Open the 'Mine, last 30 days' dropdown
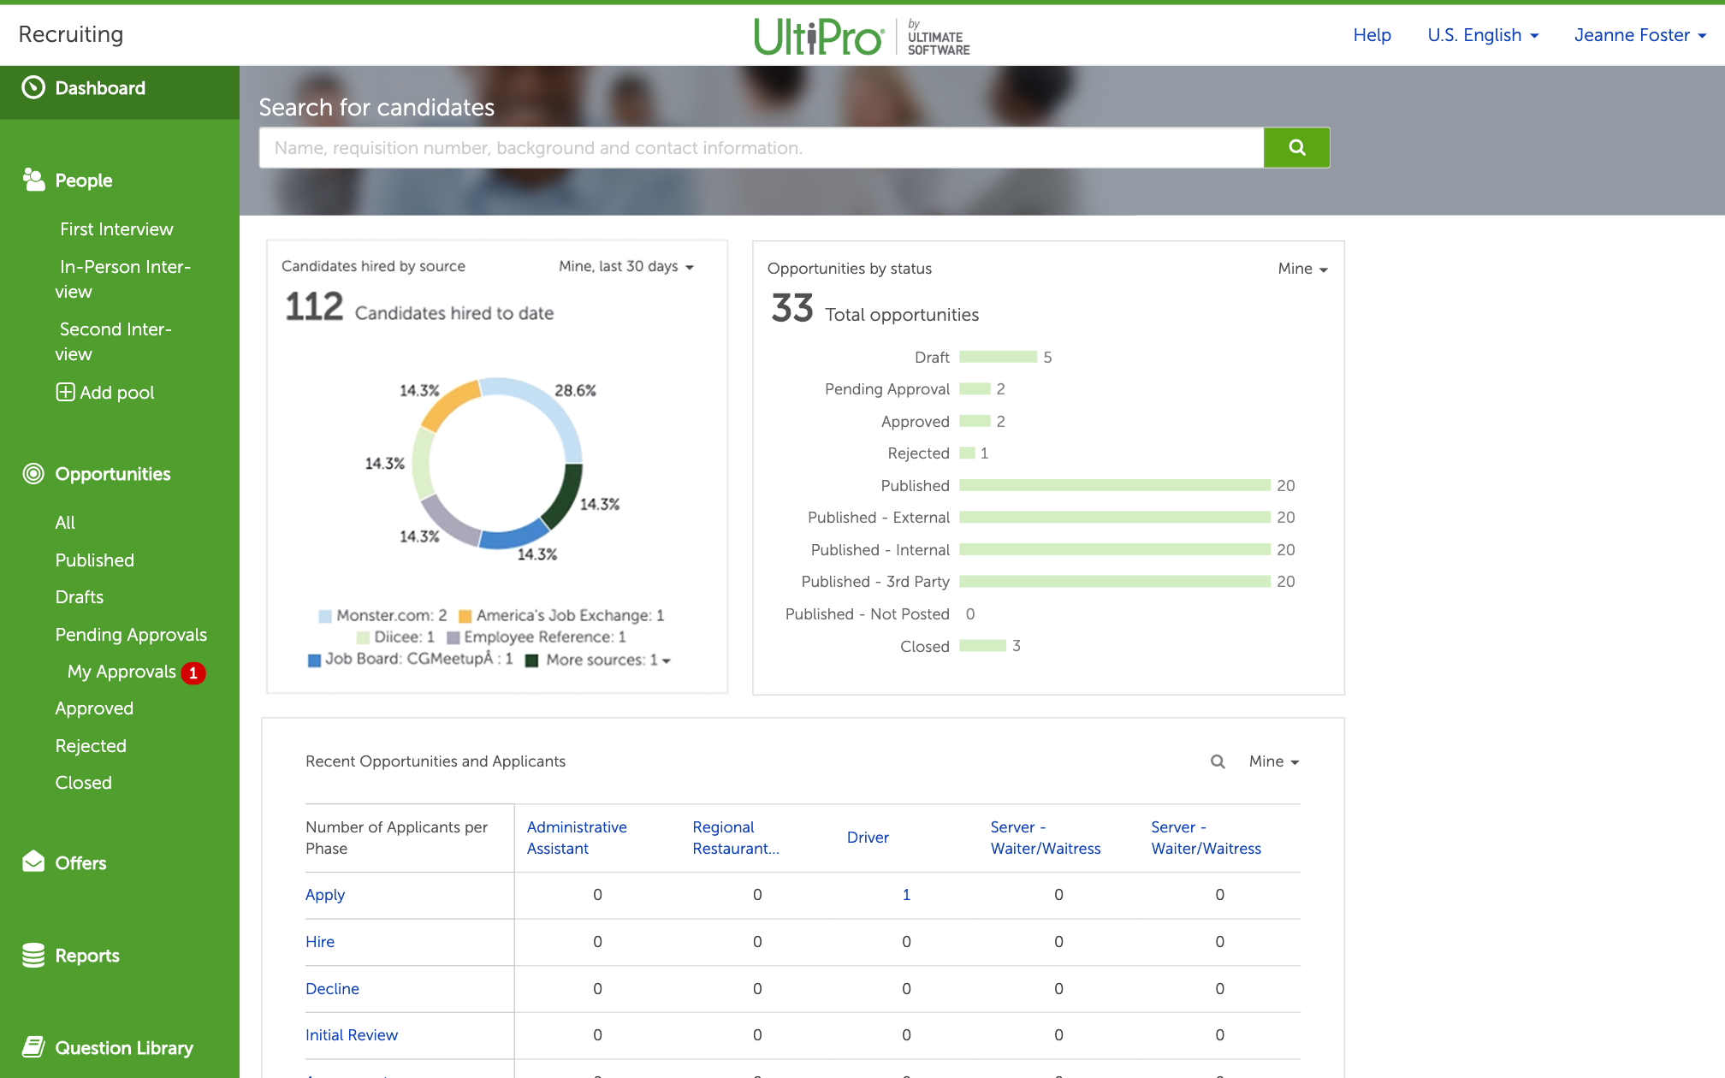 (x=625, y=267)
